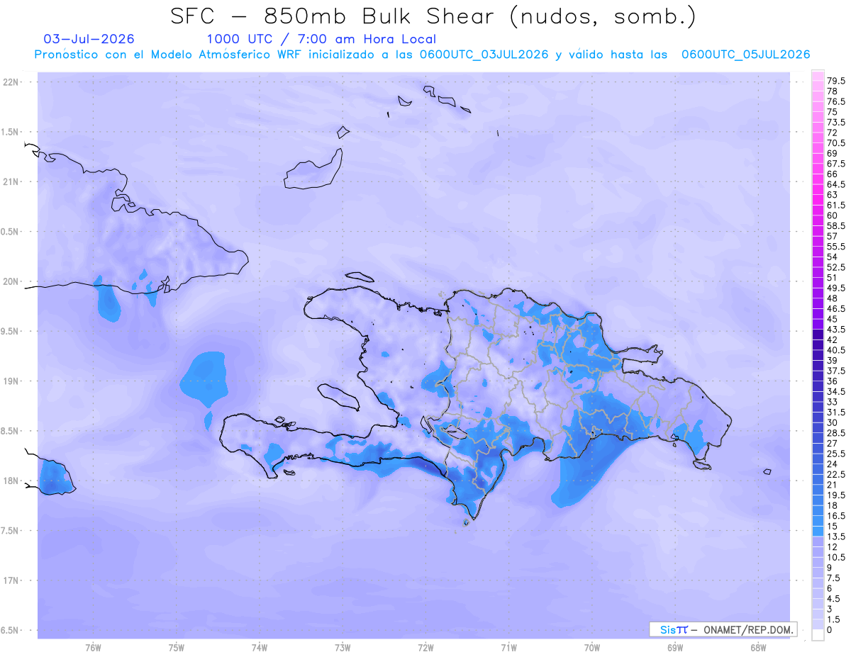Select the date text "03-Jul-2026"
851x657 pixels.
[x=89, y=39]
